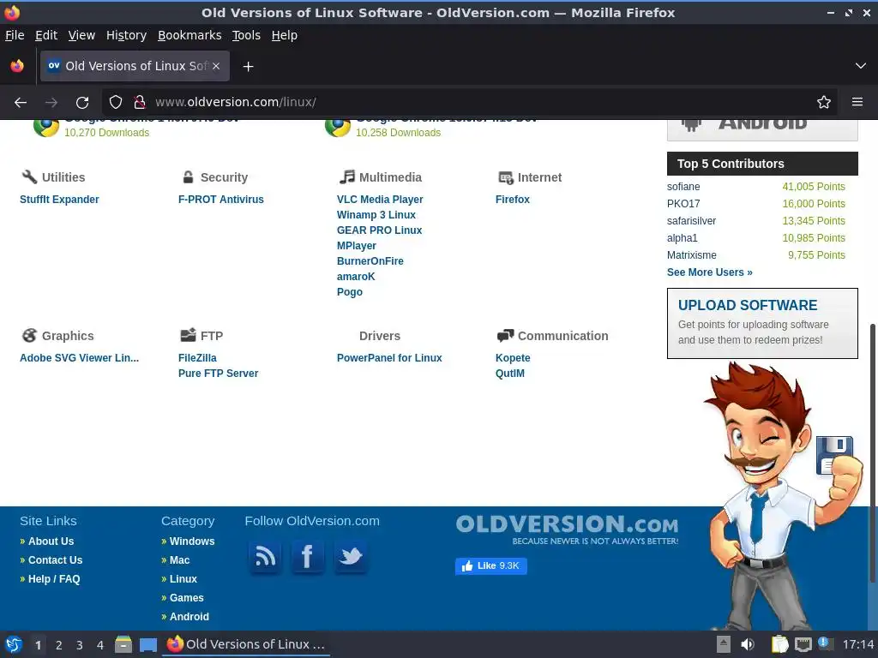
Task: Click the Internet category icon
Action: (506, 178)
